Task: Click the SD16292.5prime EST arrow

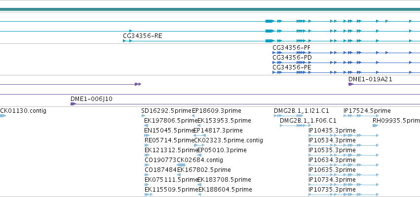Action: 143,116
